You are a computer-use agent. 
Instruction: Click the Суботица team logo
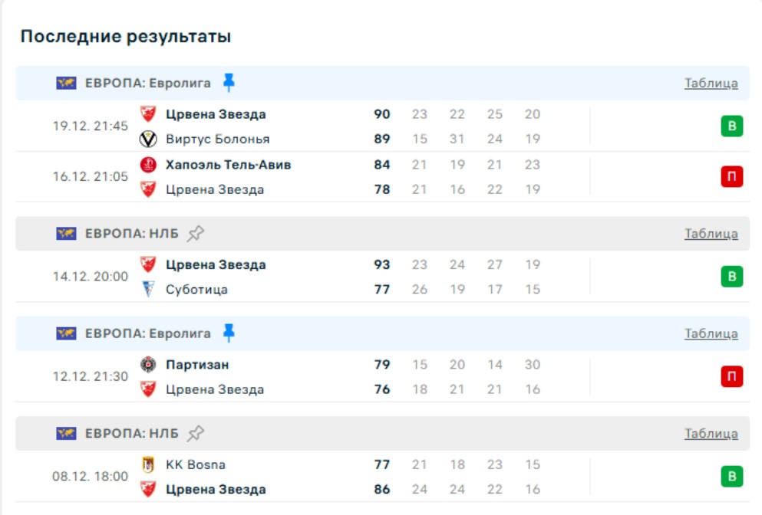click(148, 290)
